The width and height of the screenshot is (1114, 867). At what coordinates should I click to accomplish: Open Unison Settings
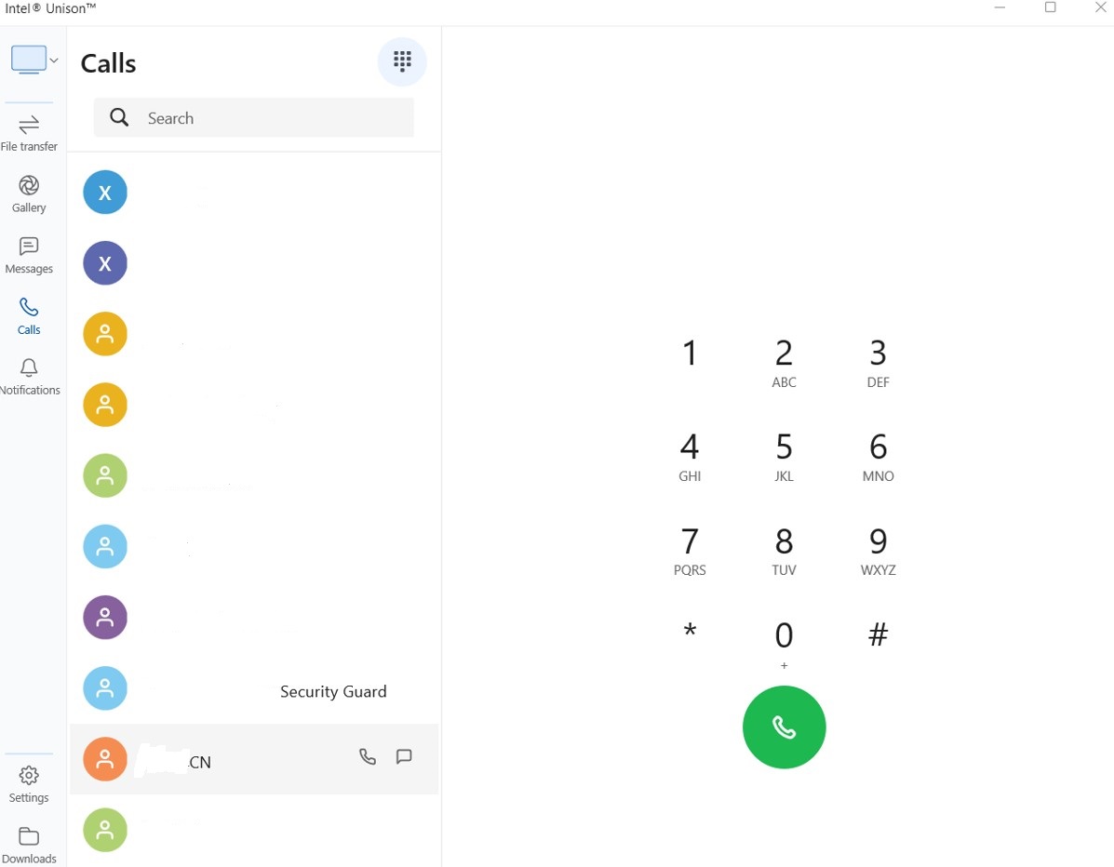[x=29, y=784]
